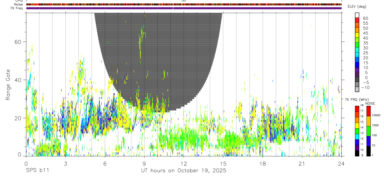This screenshot has width=384, height=177.
Task: Click the red segment of the ELEV colorbar
Action: pos(357,20)
